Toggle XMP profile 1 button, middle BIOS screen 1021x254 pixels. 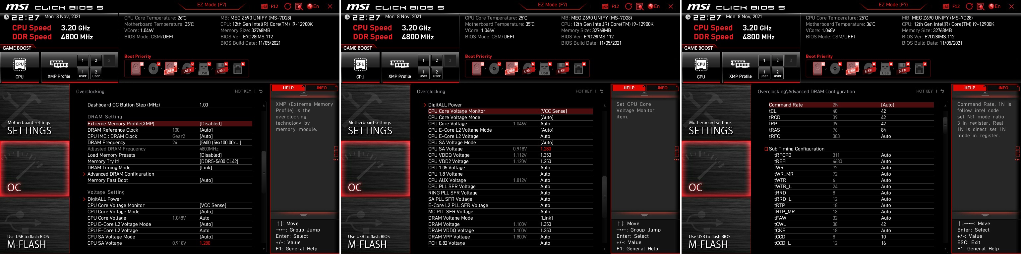[423, 61]
